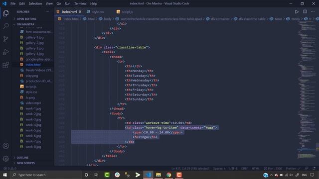Open the Search view in activity bar
Screen dimensions: 319x179
click(x=5, y=26)
